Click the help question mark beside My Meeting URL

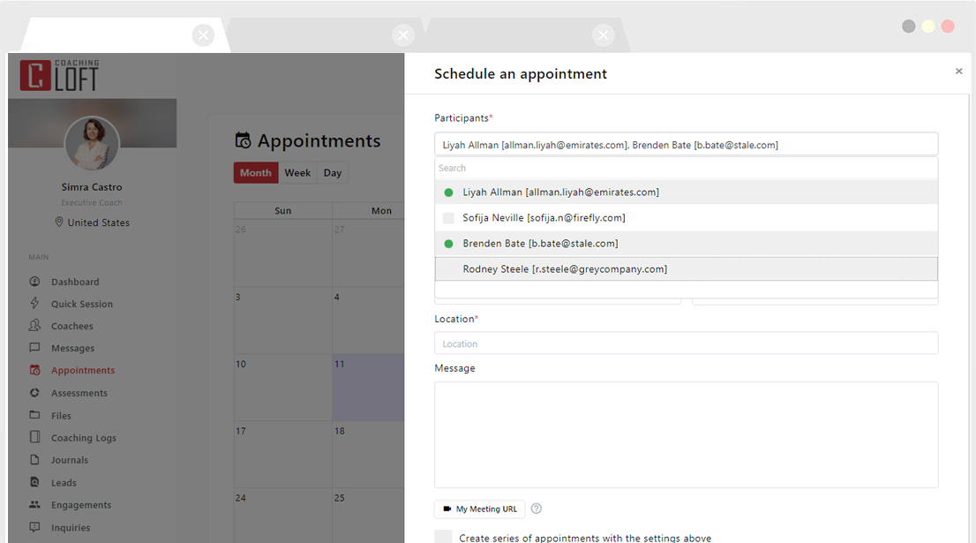[537, 509]
